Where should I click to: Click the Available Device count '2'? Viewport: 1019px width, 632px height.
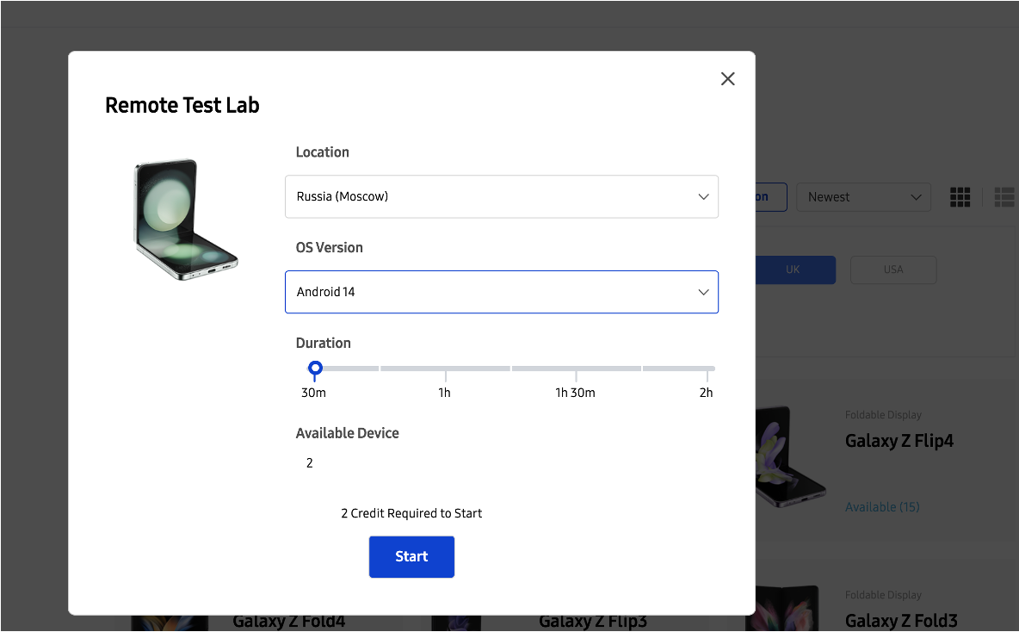coord(309,463)
